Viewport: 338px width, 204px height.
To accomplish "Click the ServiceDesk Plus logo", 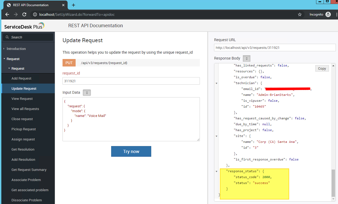I will [24, 26].
